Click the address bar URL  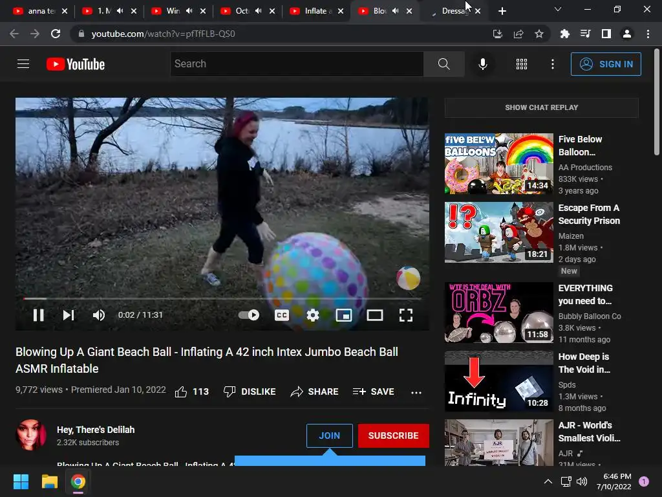163,34
